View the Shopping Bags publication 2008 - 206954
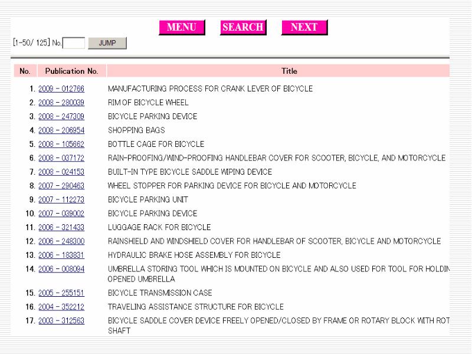This screenshot has width=472, height=354. pos(61,130)
